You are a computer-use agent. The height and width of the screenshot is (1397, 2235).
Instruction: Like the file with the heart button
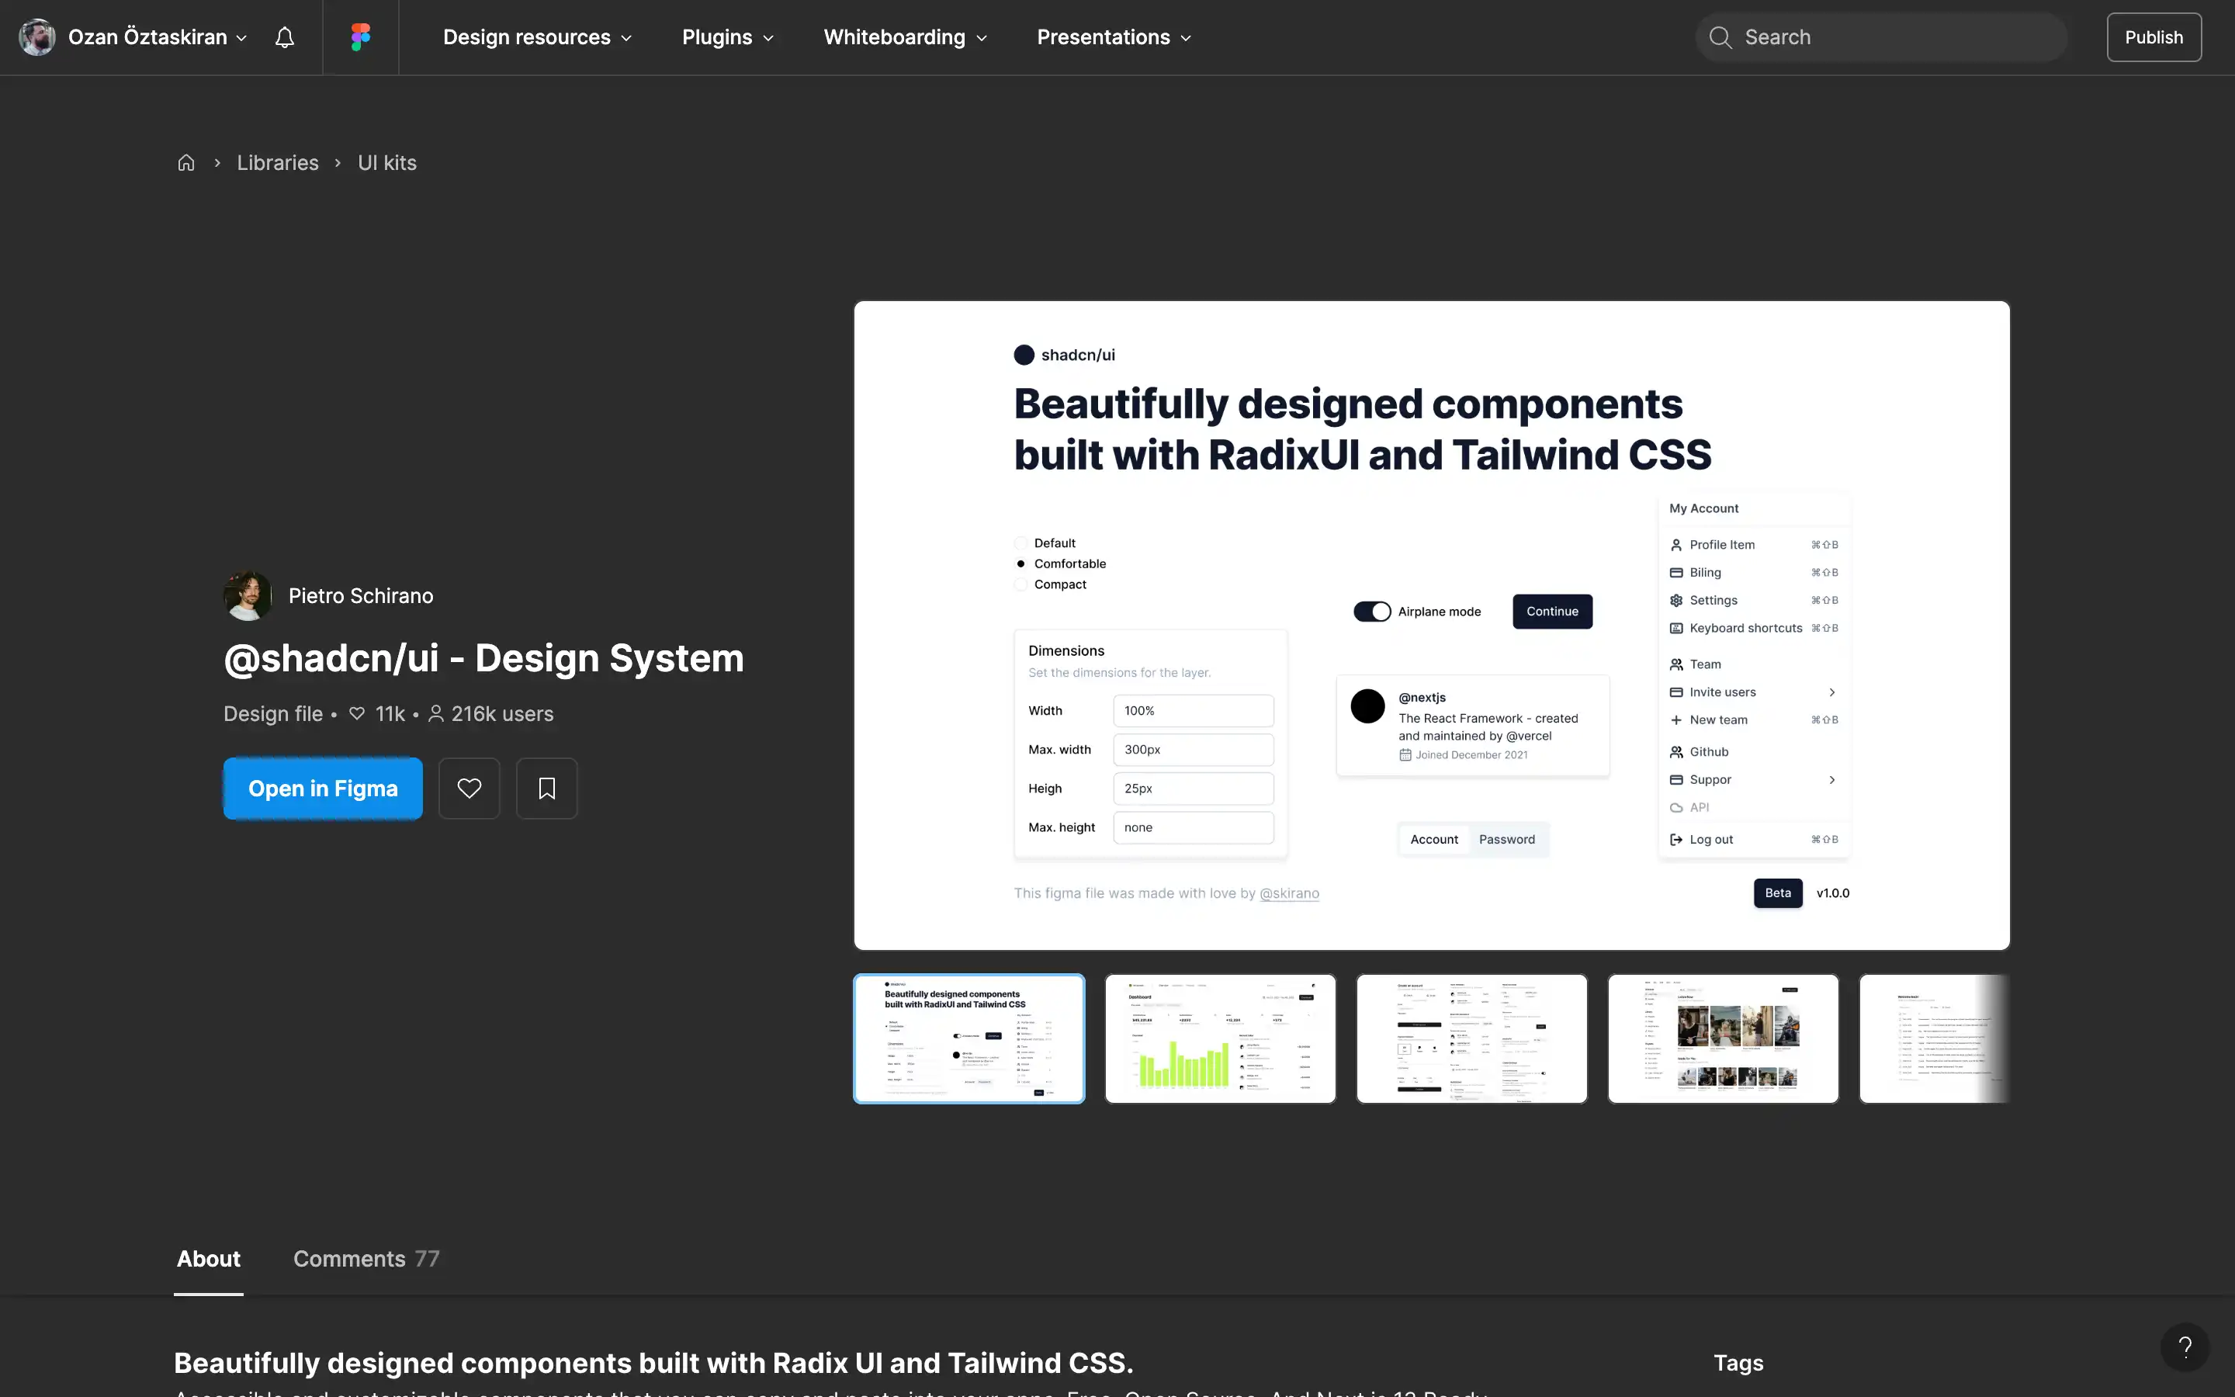tap(470, 788)
